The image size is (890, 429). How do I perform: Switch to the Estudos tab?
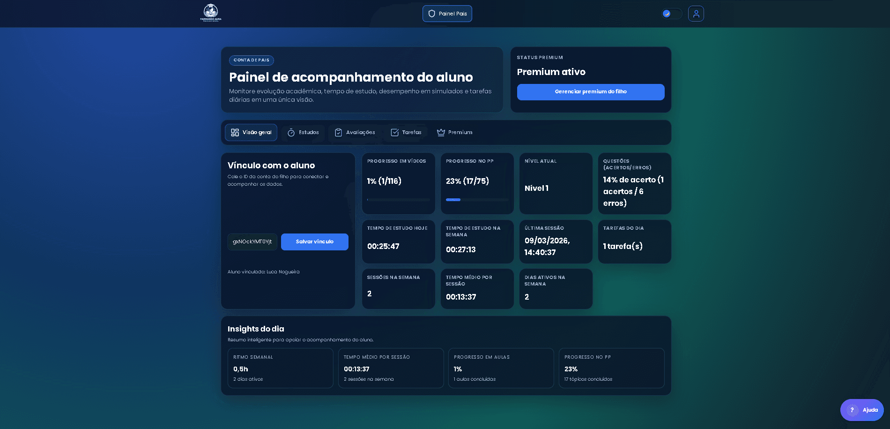click(x=303, y=132)
